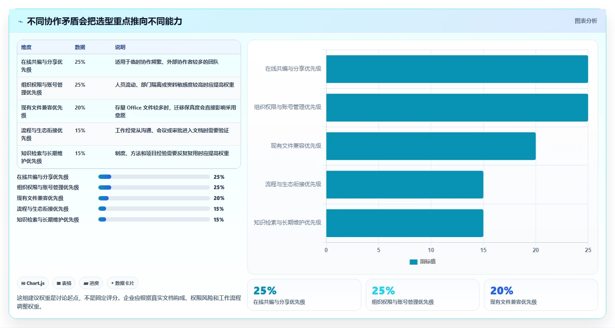The height and width of the screenshot is (328, 615).
Task: Open the 20% 现有文件兼容优先级 data card
Action: click(541, 295)
